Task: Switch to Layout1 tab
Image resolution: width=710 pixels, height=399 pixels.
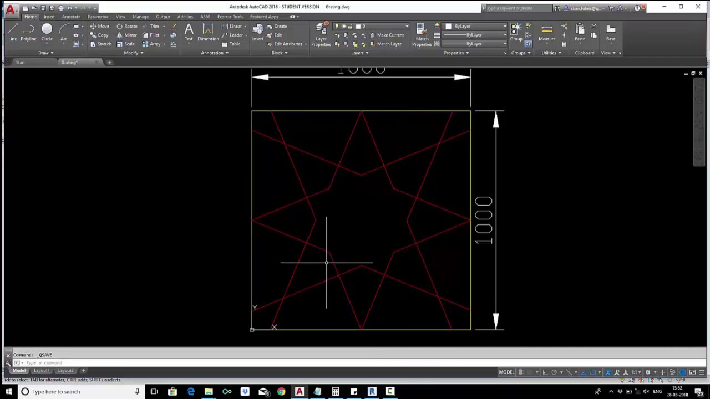Action: pyautogui.click(x=40, y=370)
